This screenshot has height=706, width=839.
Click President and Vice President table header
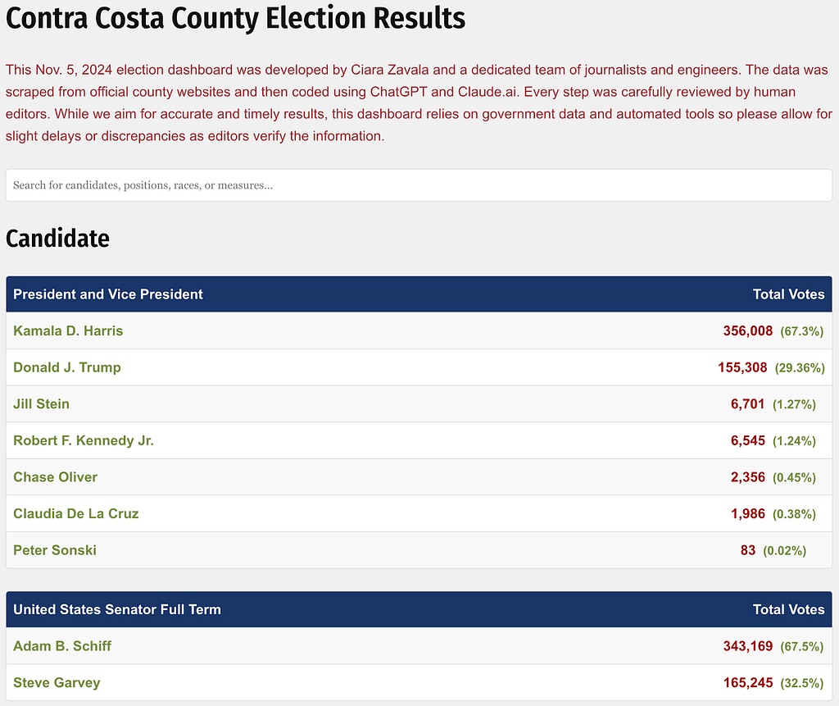[108, 294]
